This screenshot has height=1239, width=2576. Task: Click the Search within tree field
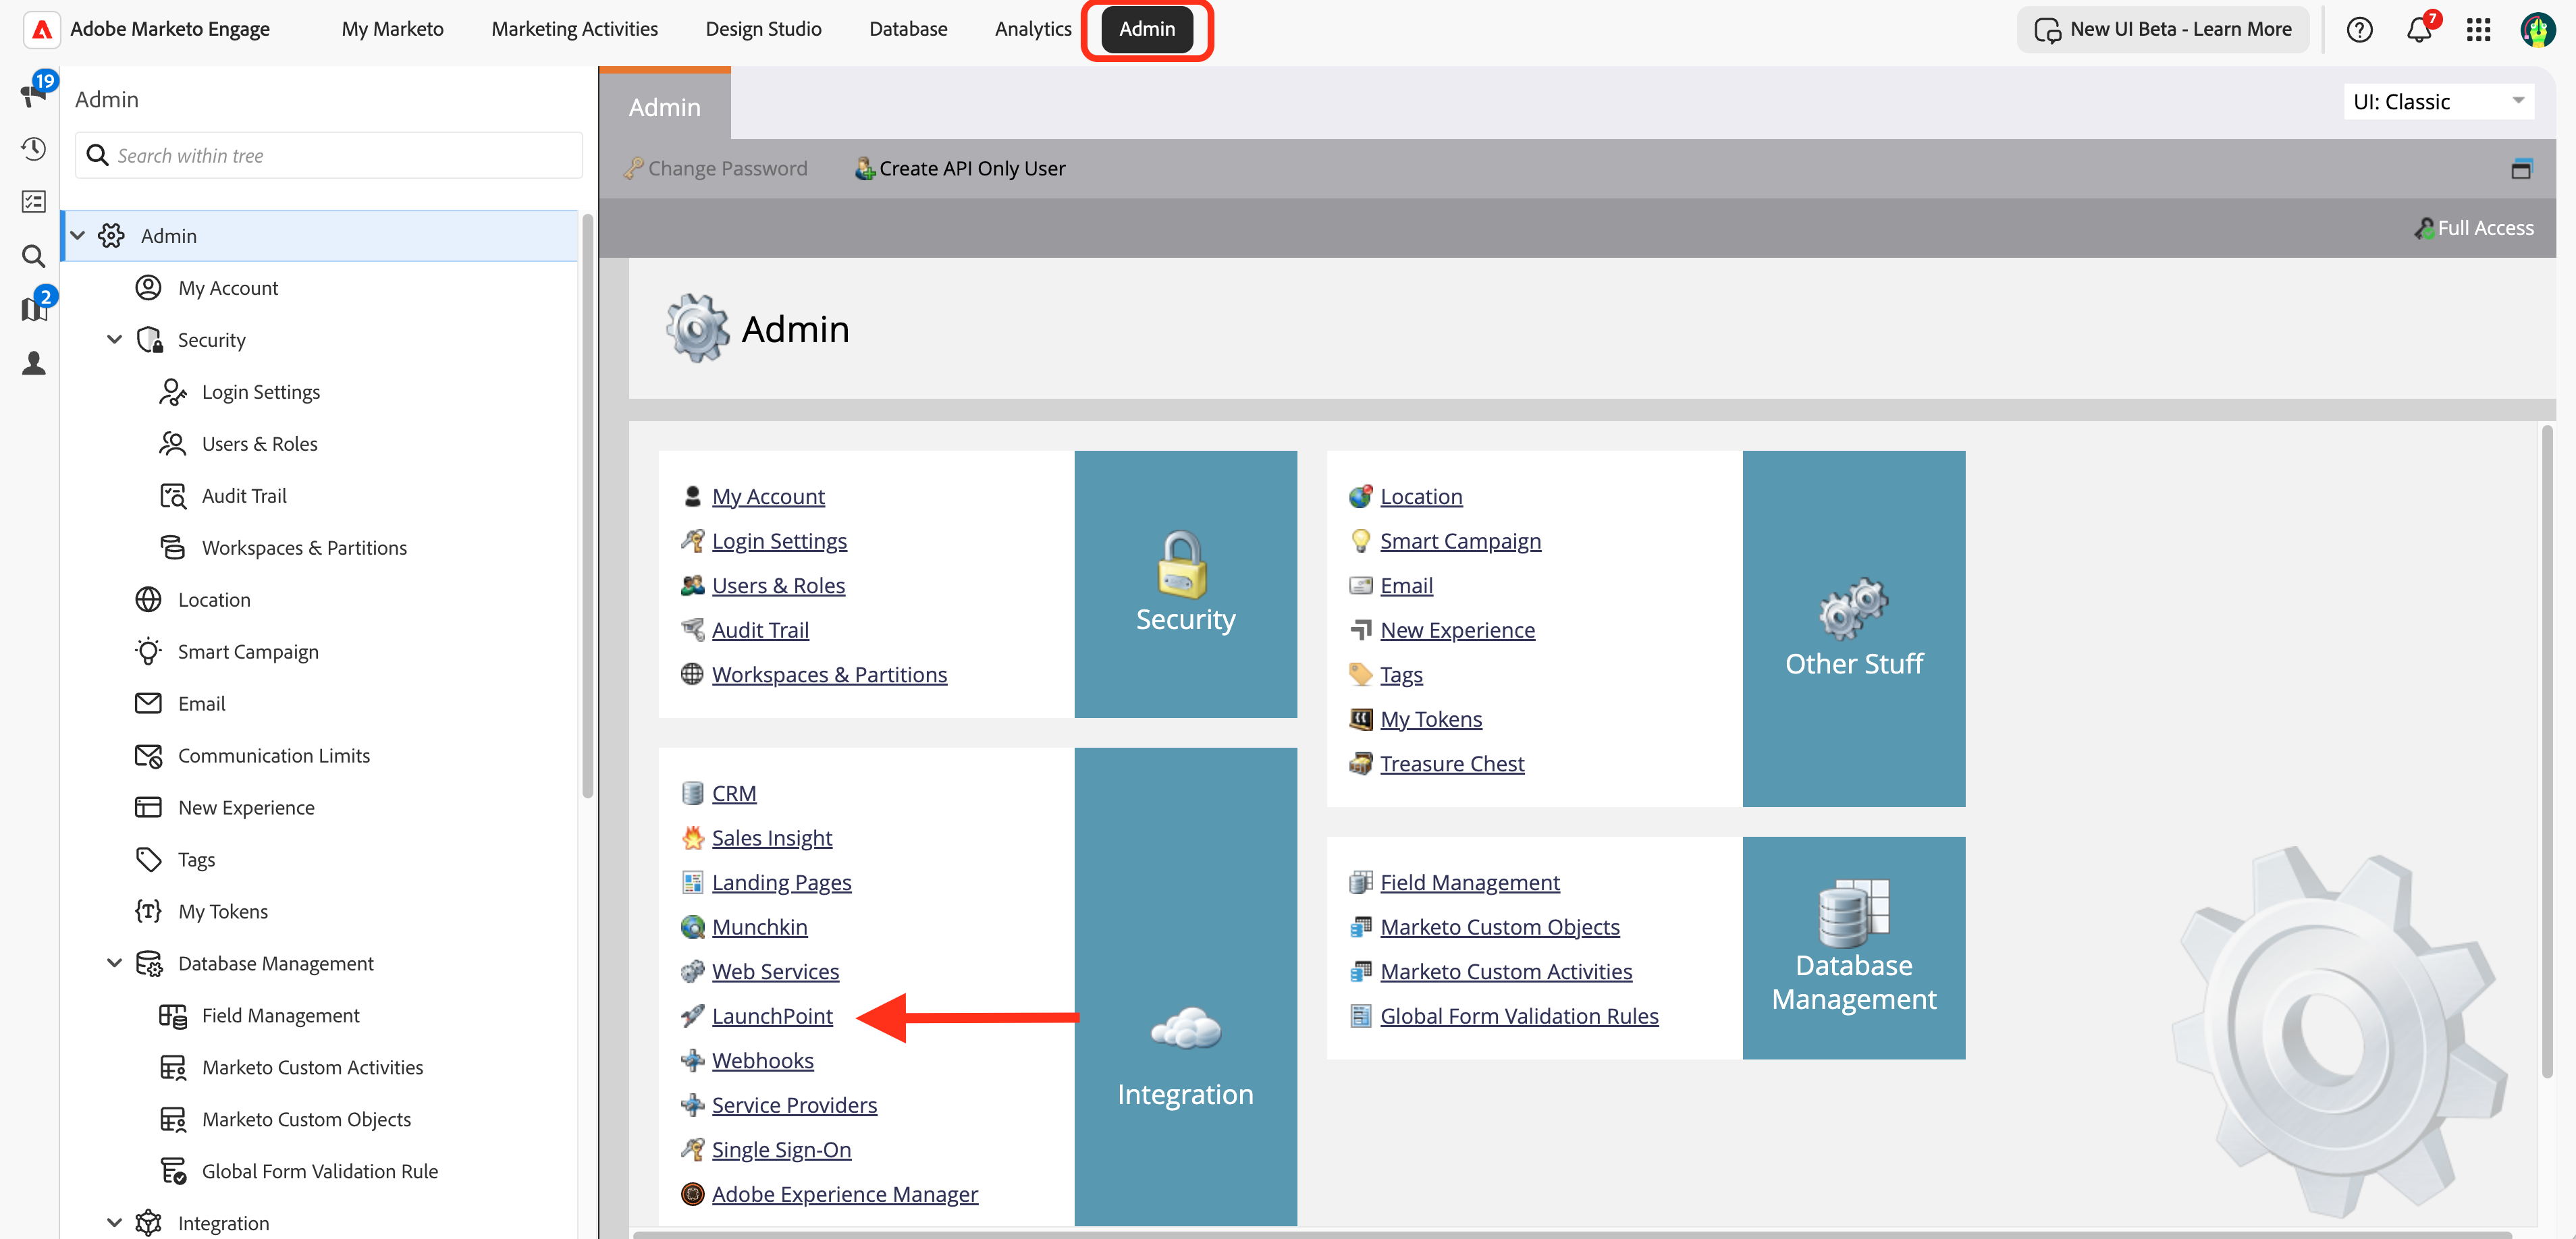click(x=329, y=156)
